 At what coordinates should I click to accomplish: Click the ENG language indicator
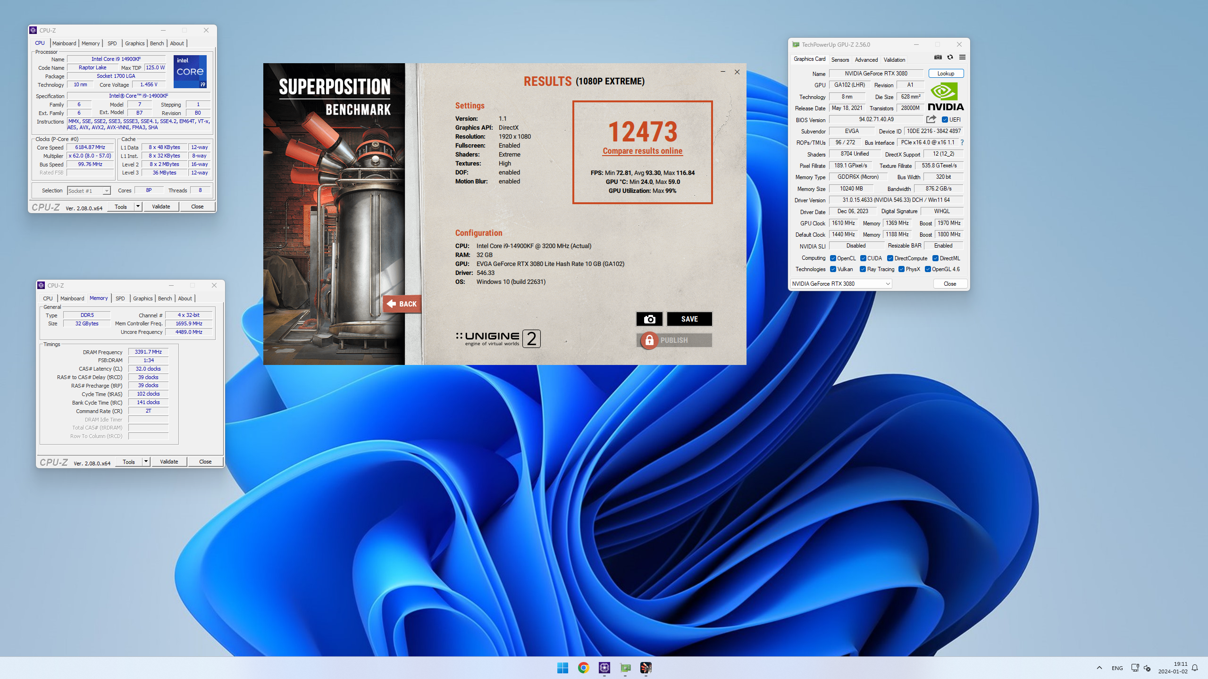[x=1117, y=668]
